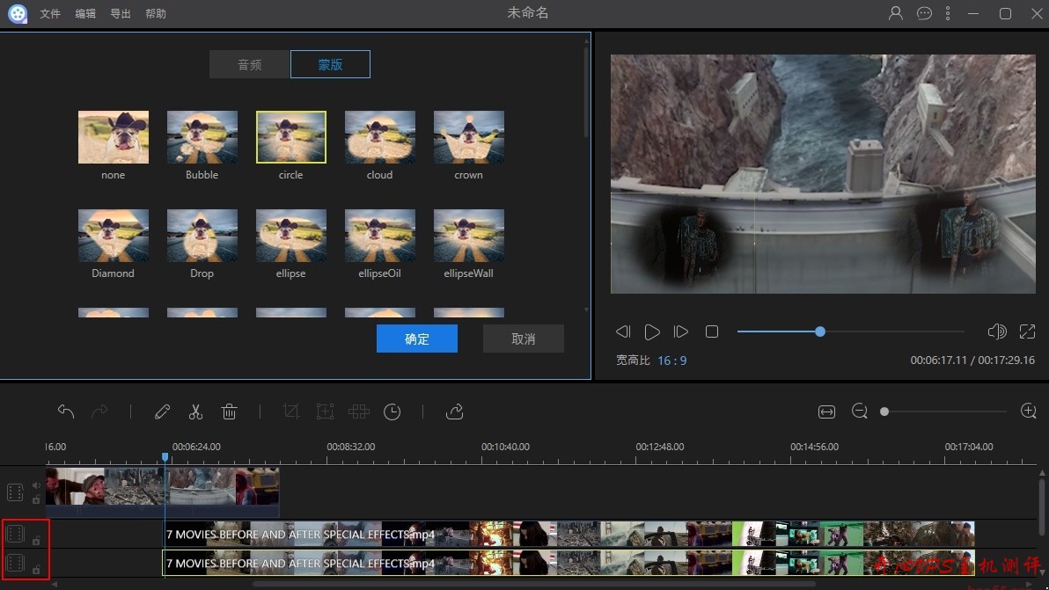
Task: Fit timeline to window width
Action: [x=826, y=412]
